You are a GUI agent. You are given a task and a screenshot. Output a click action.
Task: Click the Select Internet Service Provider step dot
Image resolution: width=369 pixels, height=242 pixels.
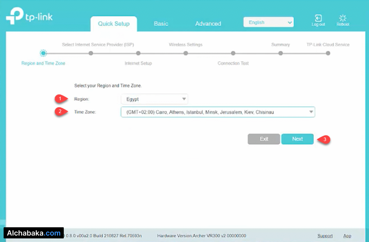[x=91, y=53]
